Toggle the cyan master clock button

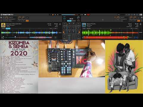(x=69, y=21)
